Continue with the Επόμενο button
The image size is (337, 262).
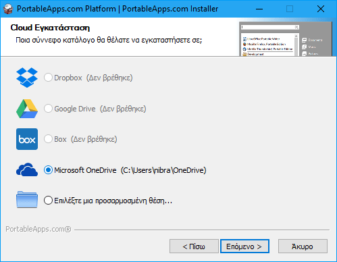[x=244, y=246]
